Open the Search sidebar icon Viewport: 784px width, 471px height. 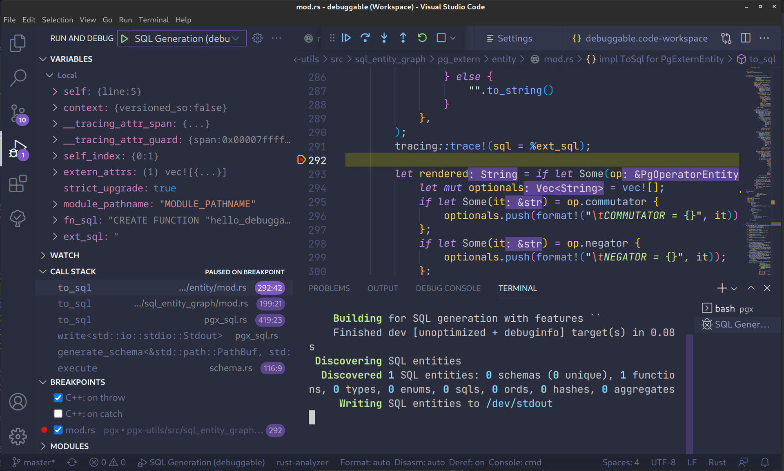click(x=18, y=78)
